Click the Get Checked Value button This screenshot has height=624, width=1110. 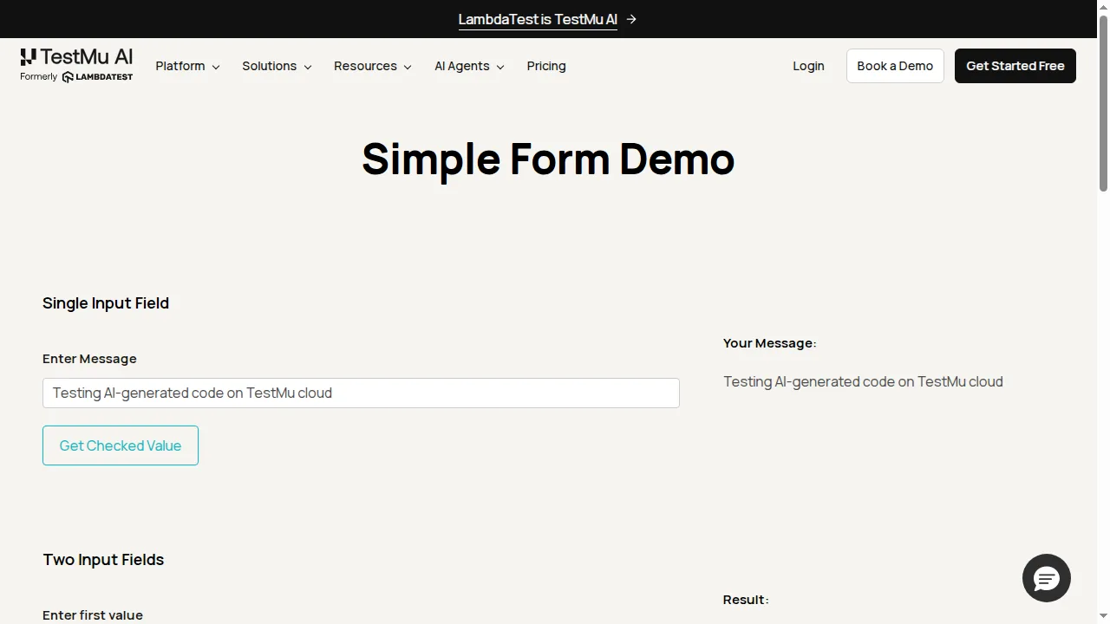click(121, 445)
